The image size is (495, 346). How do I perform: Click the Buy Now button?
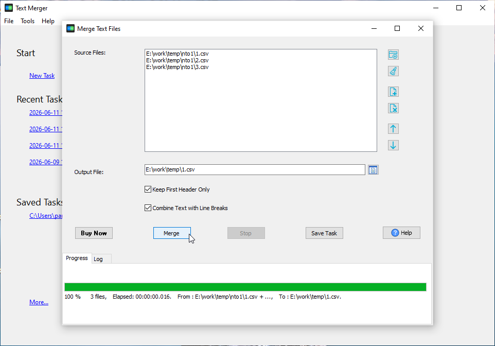[94, 233]
